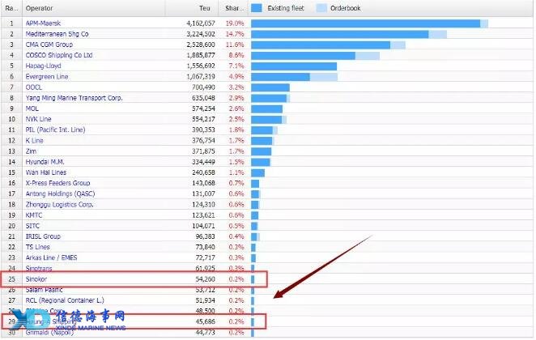
Task: Click the 574,254 Teu value
Action: pyautogui.click(x=203, y=108)
